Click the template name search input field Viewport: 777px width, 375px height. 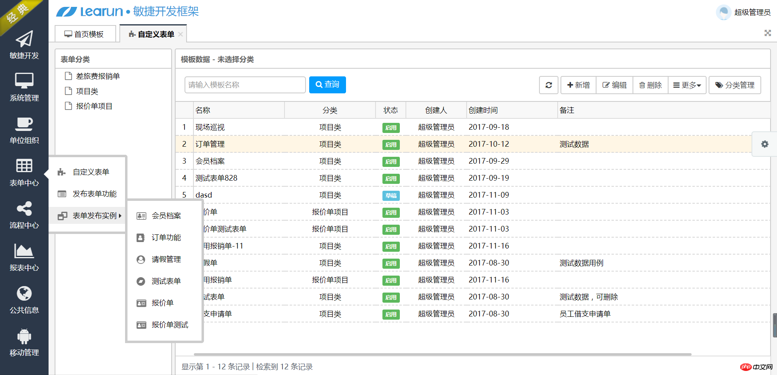coord(244,85)
